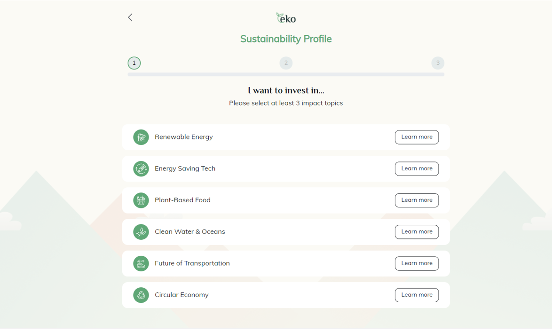Open Learn more for Future of Transportation
The height and width of the screenshot is (329, 552).
tap(417, 263)
